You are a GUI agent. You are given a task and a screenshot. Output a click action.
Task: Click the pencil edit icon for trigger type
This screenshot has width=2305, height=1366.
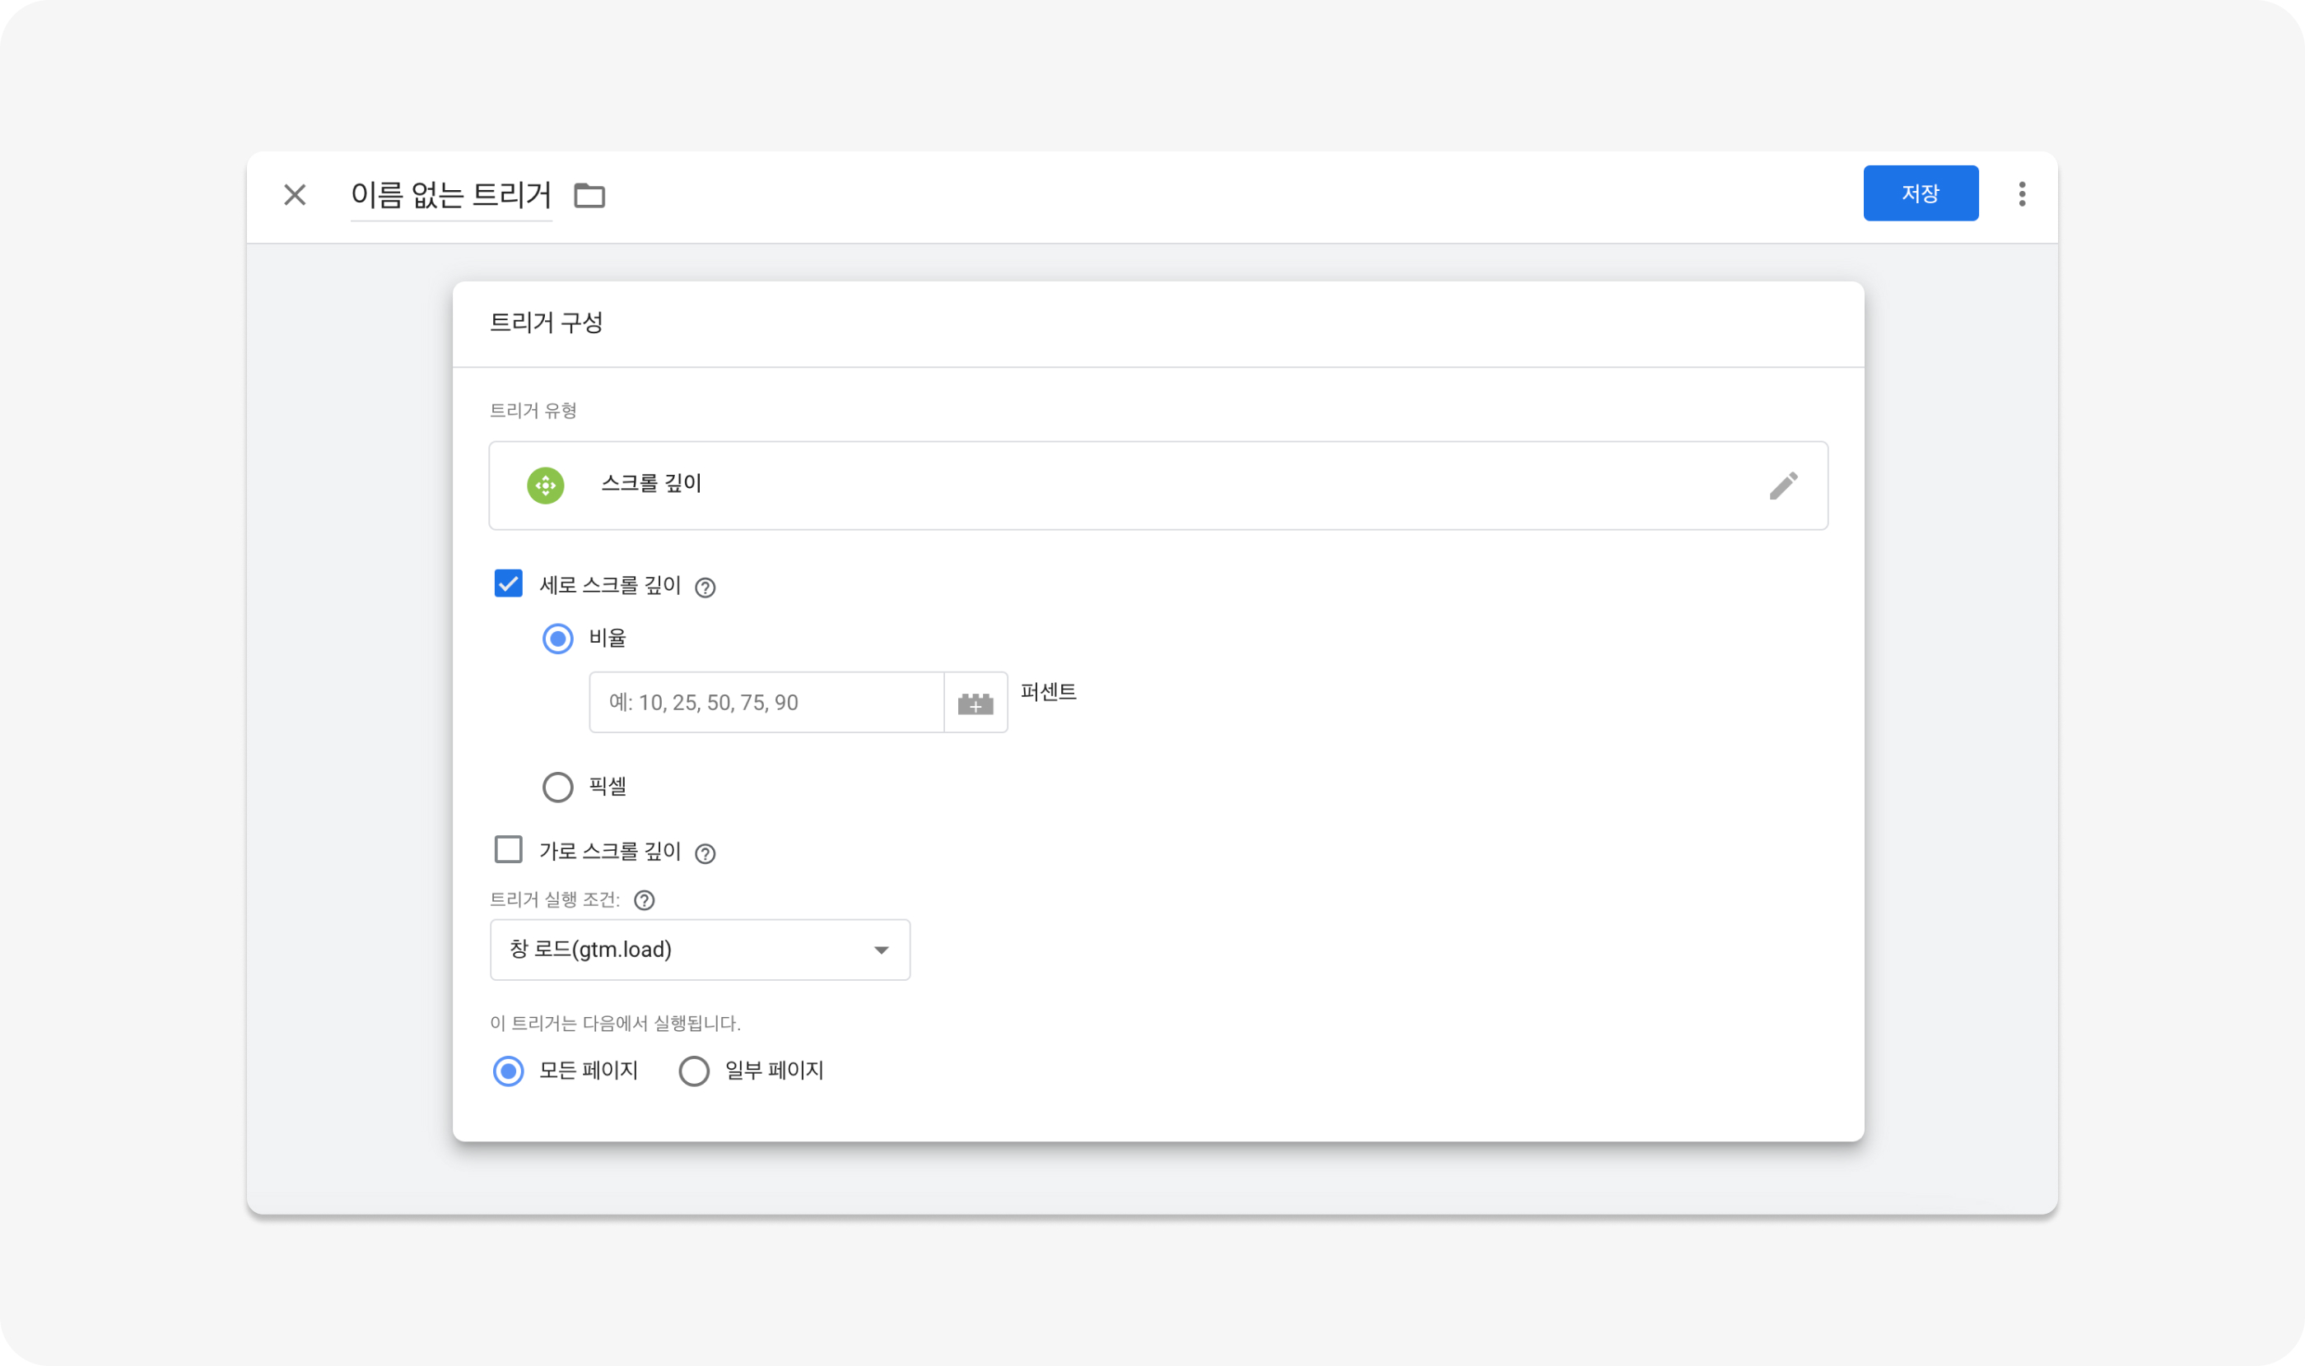[x=1783, y=486]
